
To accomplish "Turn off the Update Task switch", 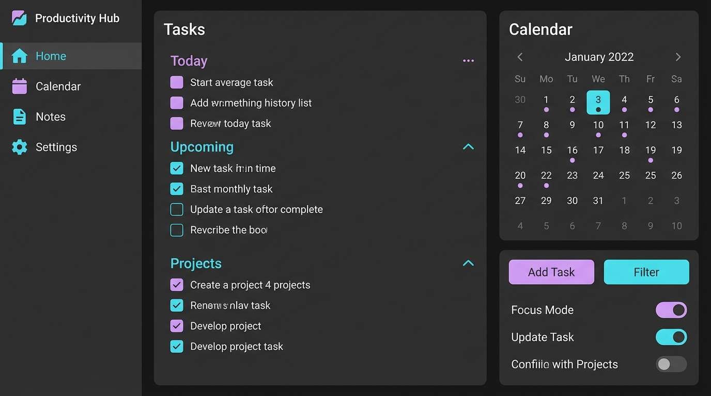I will (x=671, y=337).
